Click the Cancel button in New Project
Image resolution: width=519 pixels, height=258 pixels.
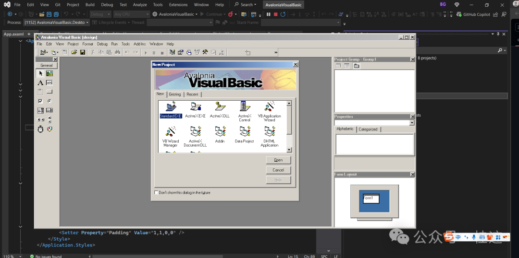[278, 170]
